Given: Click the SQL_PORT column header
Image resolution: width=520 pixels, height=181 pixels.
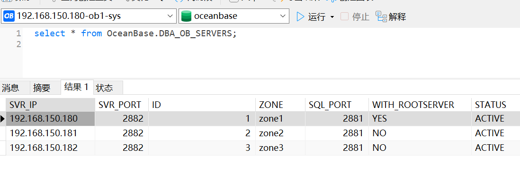Looking at the screenshot, I should click(337, 105).
